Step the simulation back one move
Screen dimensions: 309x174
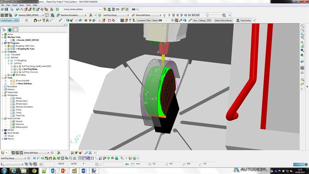(x=177, y=15)
